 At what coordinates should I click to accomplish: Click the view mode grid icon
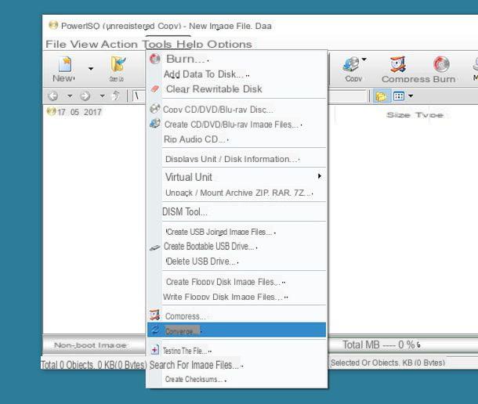(x=398, y=96)
